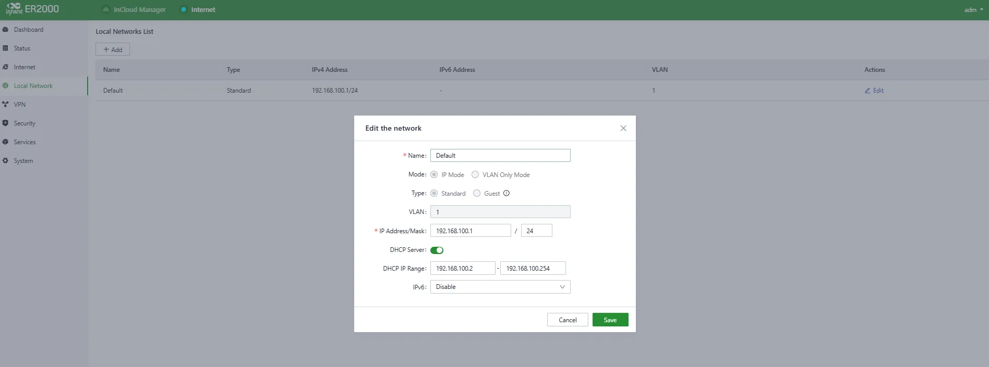Open the Services menu item

tap(25, 142)
